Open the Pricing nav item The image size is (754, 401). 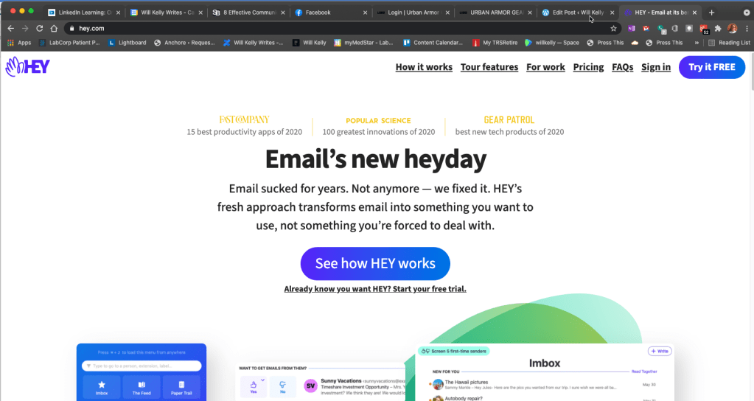[588, 67]
